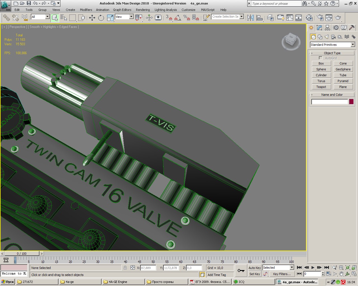Open the Rendering menu

(x=143, y=10)
